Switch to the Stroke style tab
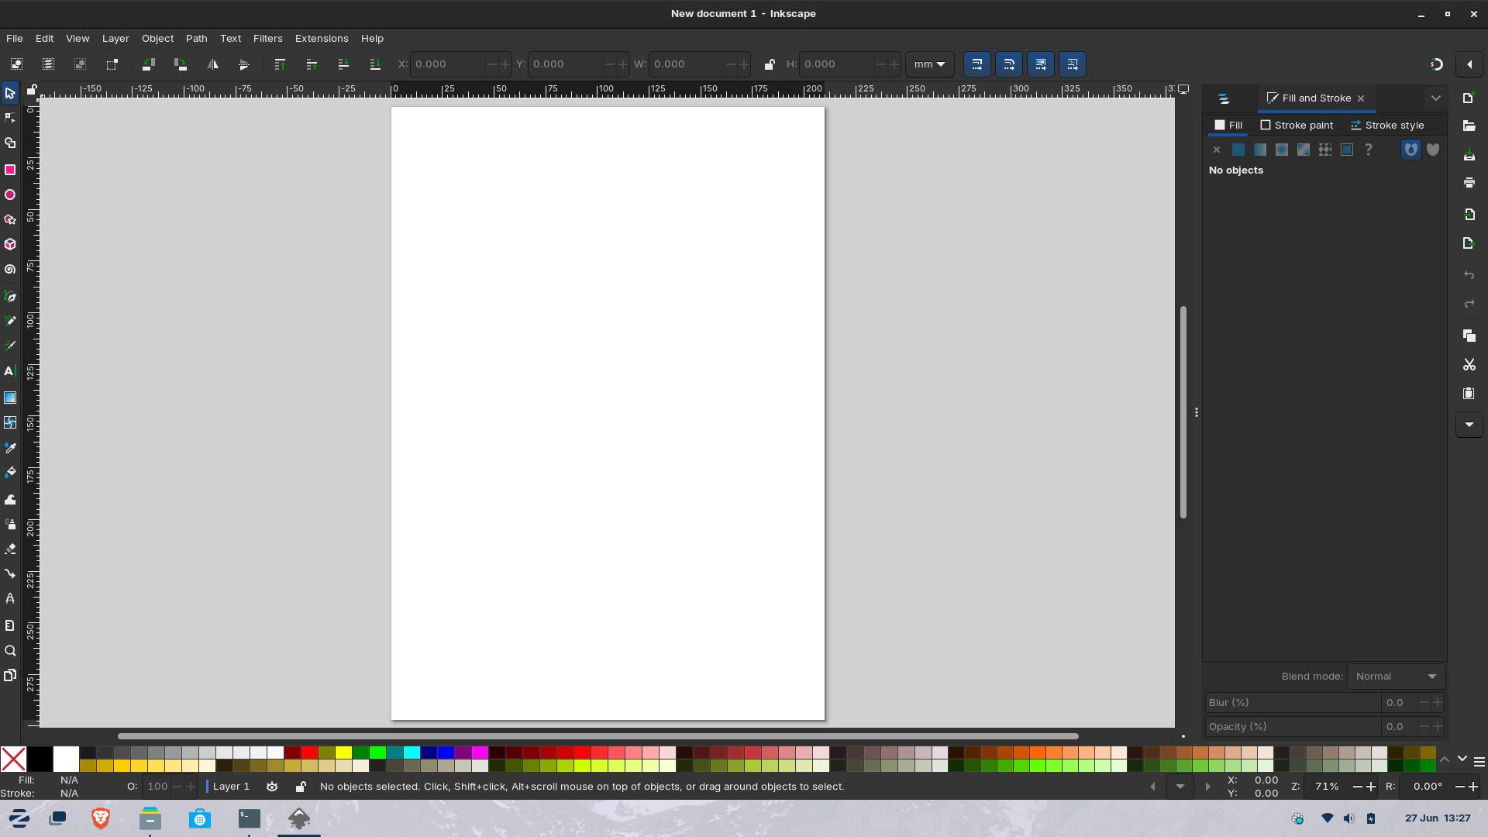 pyautogui.click(x=1386, y=125)
